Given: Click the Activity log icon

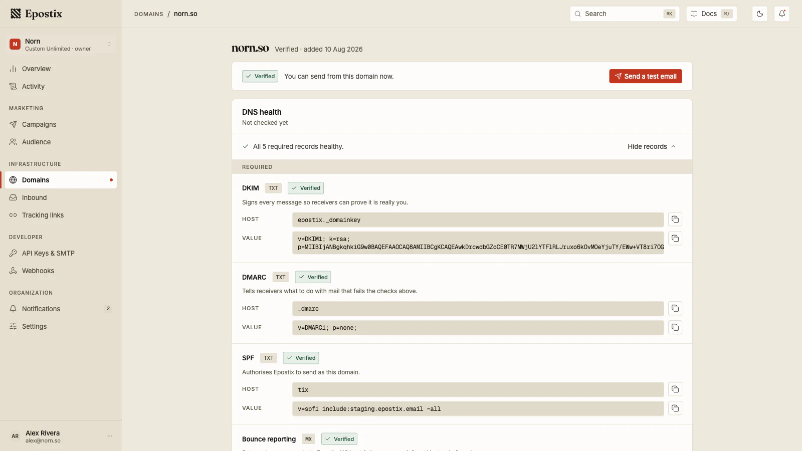Looking at the screenshot, I should click(13, 86).
